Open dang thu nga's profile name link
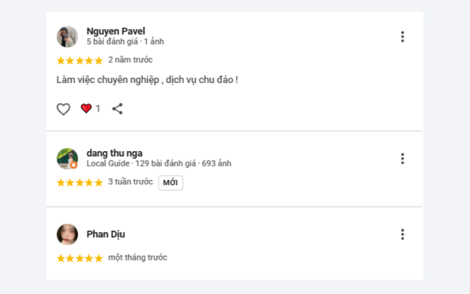 [x=115, y=153]
